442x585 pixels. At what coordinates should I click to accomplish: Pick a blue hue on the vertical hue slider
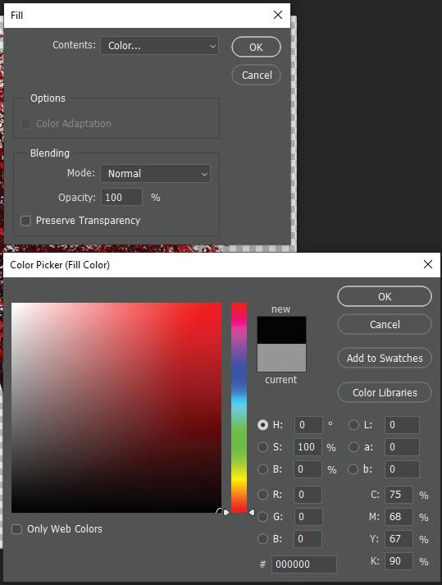[239, 373]
